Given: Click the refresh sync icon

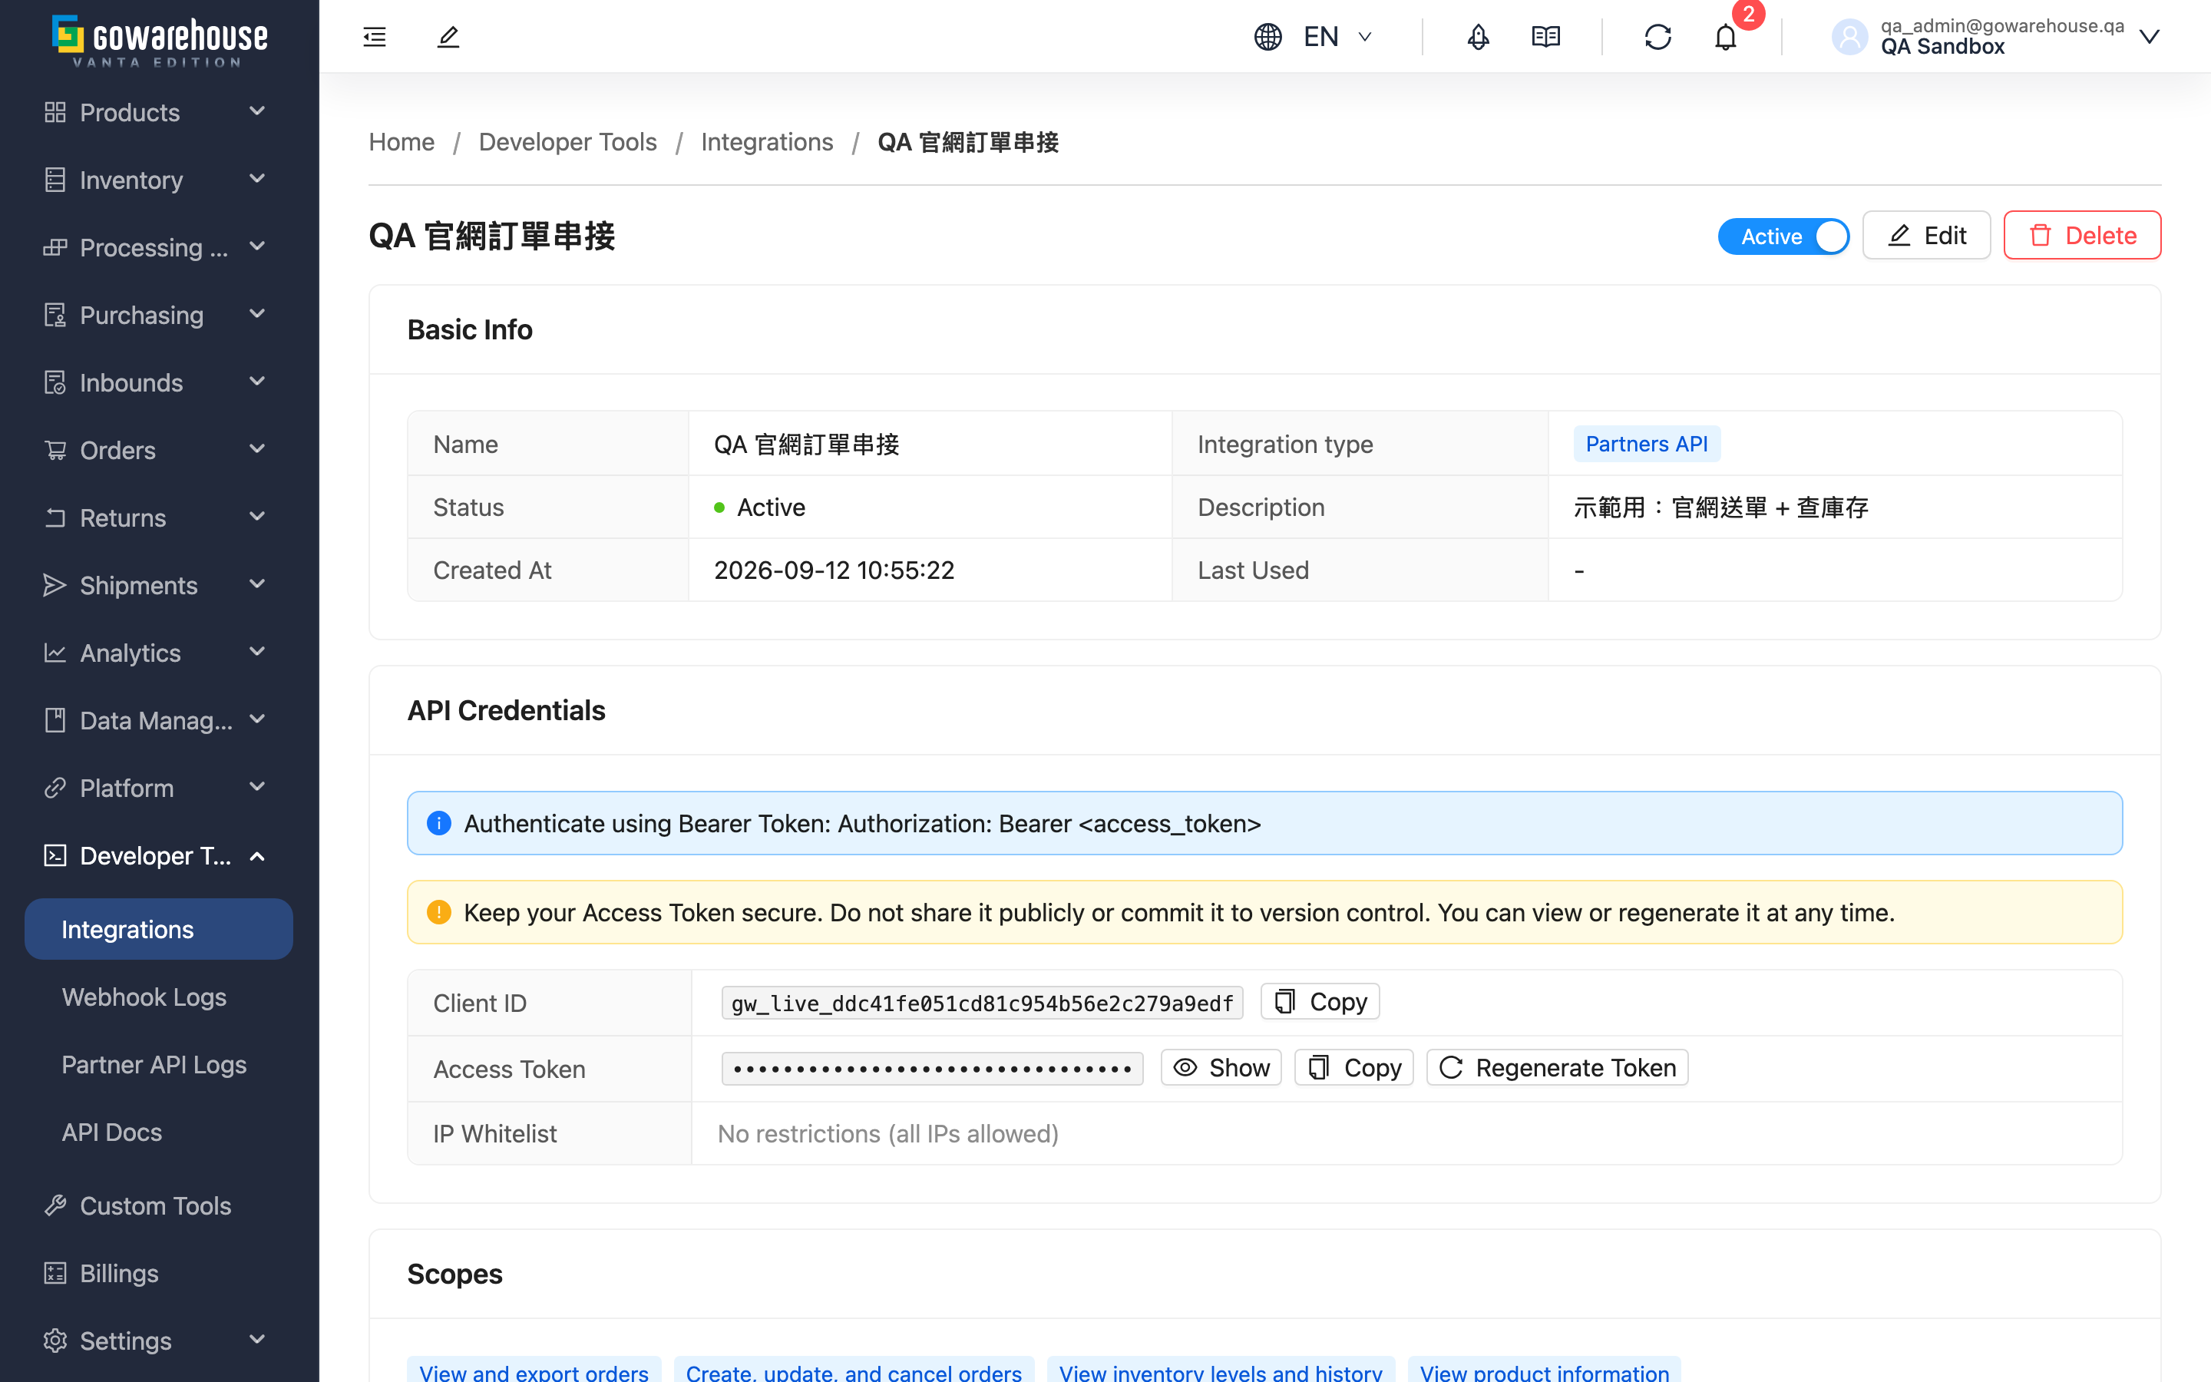Looking at the screenshot, I should (1658, 37).
